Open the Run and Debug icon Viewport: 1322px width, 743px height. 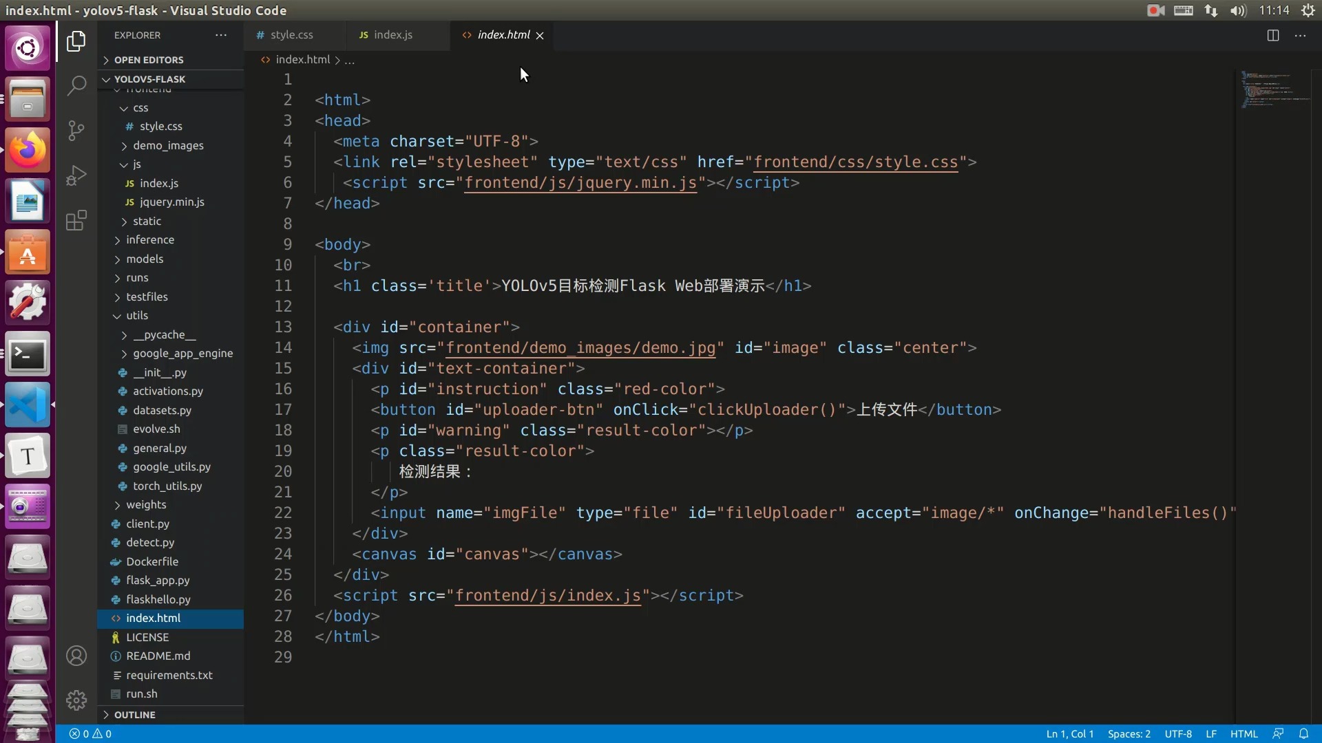click(76, 174)
